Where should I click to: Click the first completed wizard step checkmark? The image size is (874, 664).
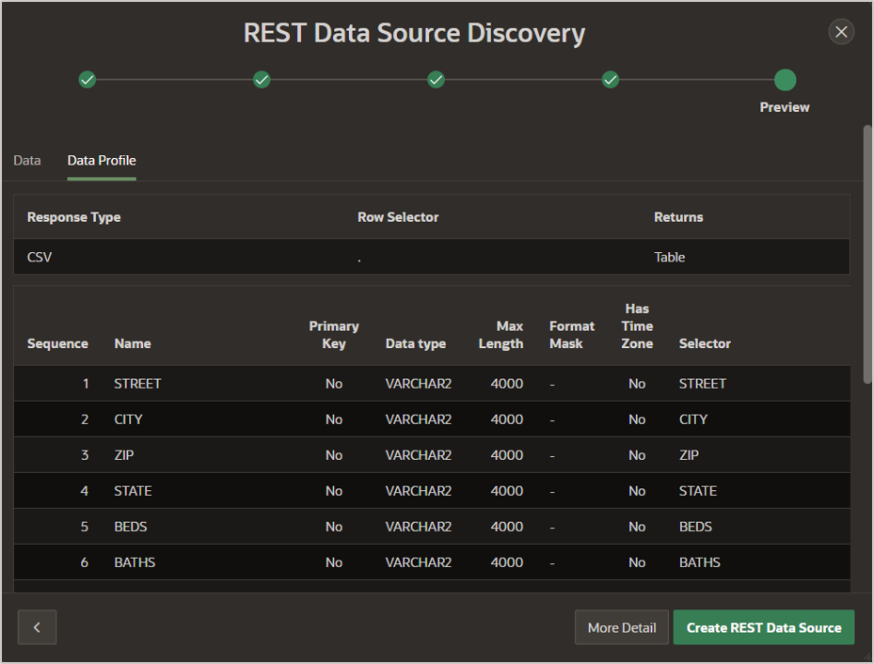87,80
